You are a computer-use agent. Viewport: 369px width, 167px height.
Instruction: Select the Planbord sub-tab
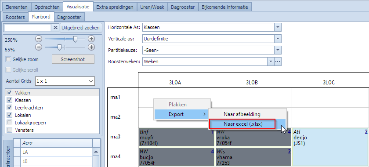(41, 17)
